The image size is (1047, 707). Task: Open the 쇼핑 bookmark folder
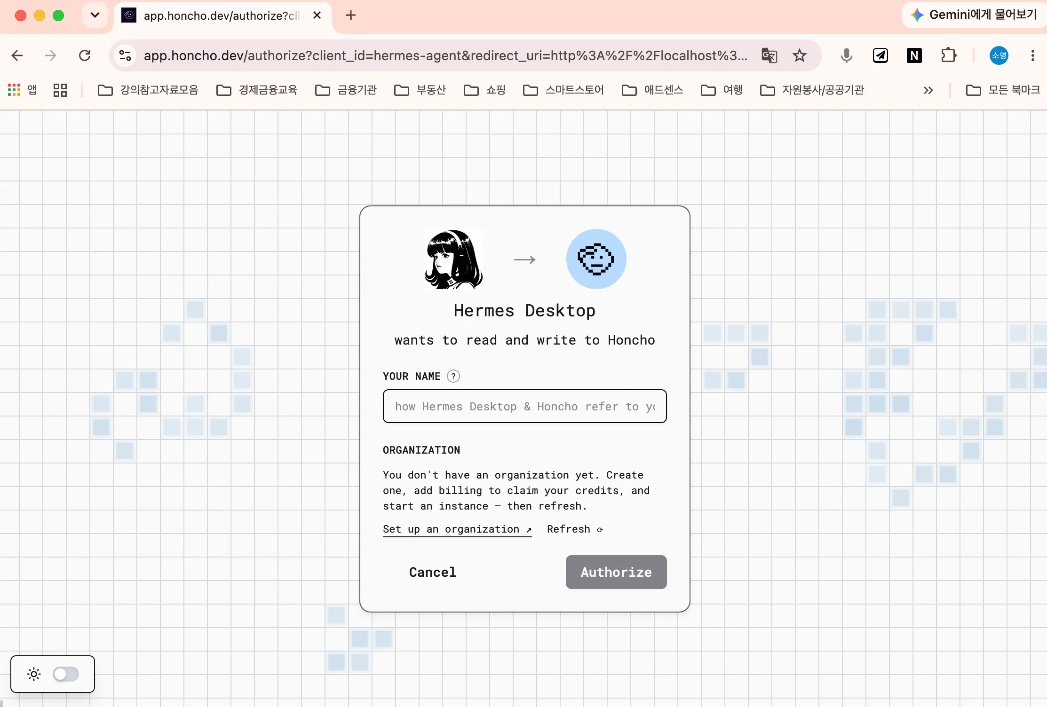[x=484, y=90]
